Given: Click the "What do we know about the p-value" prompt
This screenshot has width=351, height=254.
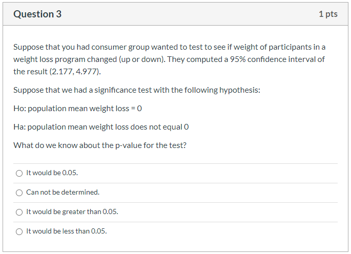Looking at the screenshot, I should click(x=100, y=145).
